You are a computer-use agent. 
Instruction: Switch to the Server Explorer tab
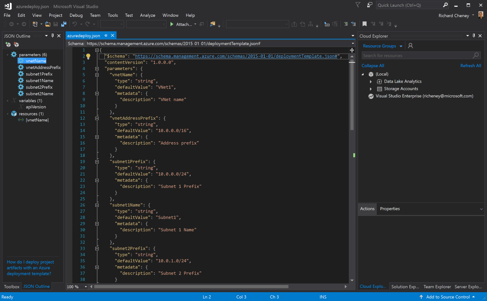pyautogui.click(x=468, y=287)
